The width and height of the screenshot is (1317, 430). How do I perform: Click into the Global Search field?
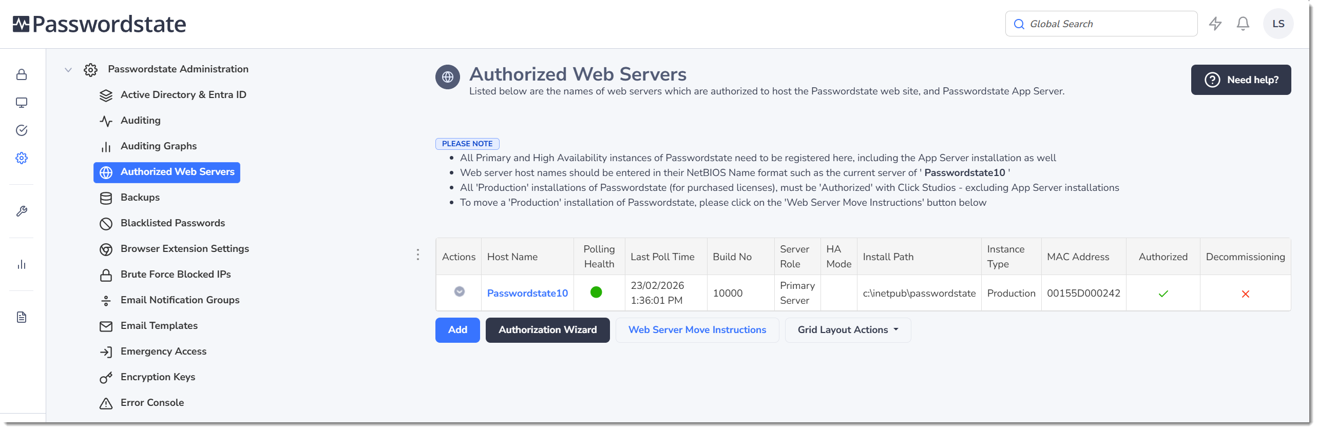pyautogui.click(x=1101, y=24)
